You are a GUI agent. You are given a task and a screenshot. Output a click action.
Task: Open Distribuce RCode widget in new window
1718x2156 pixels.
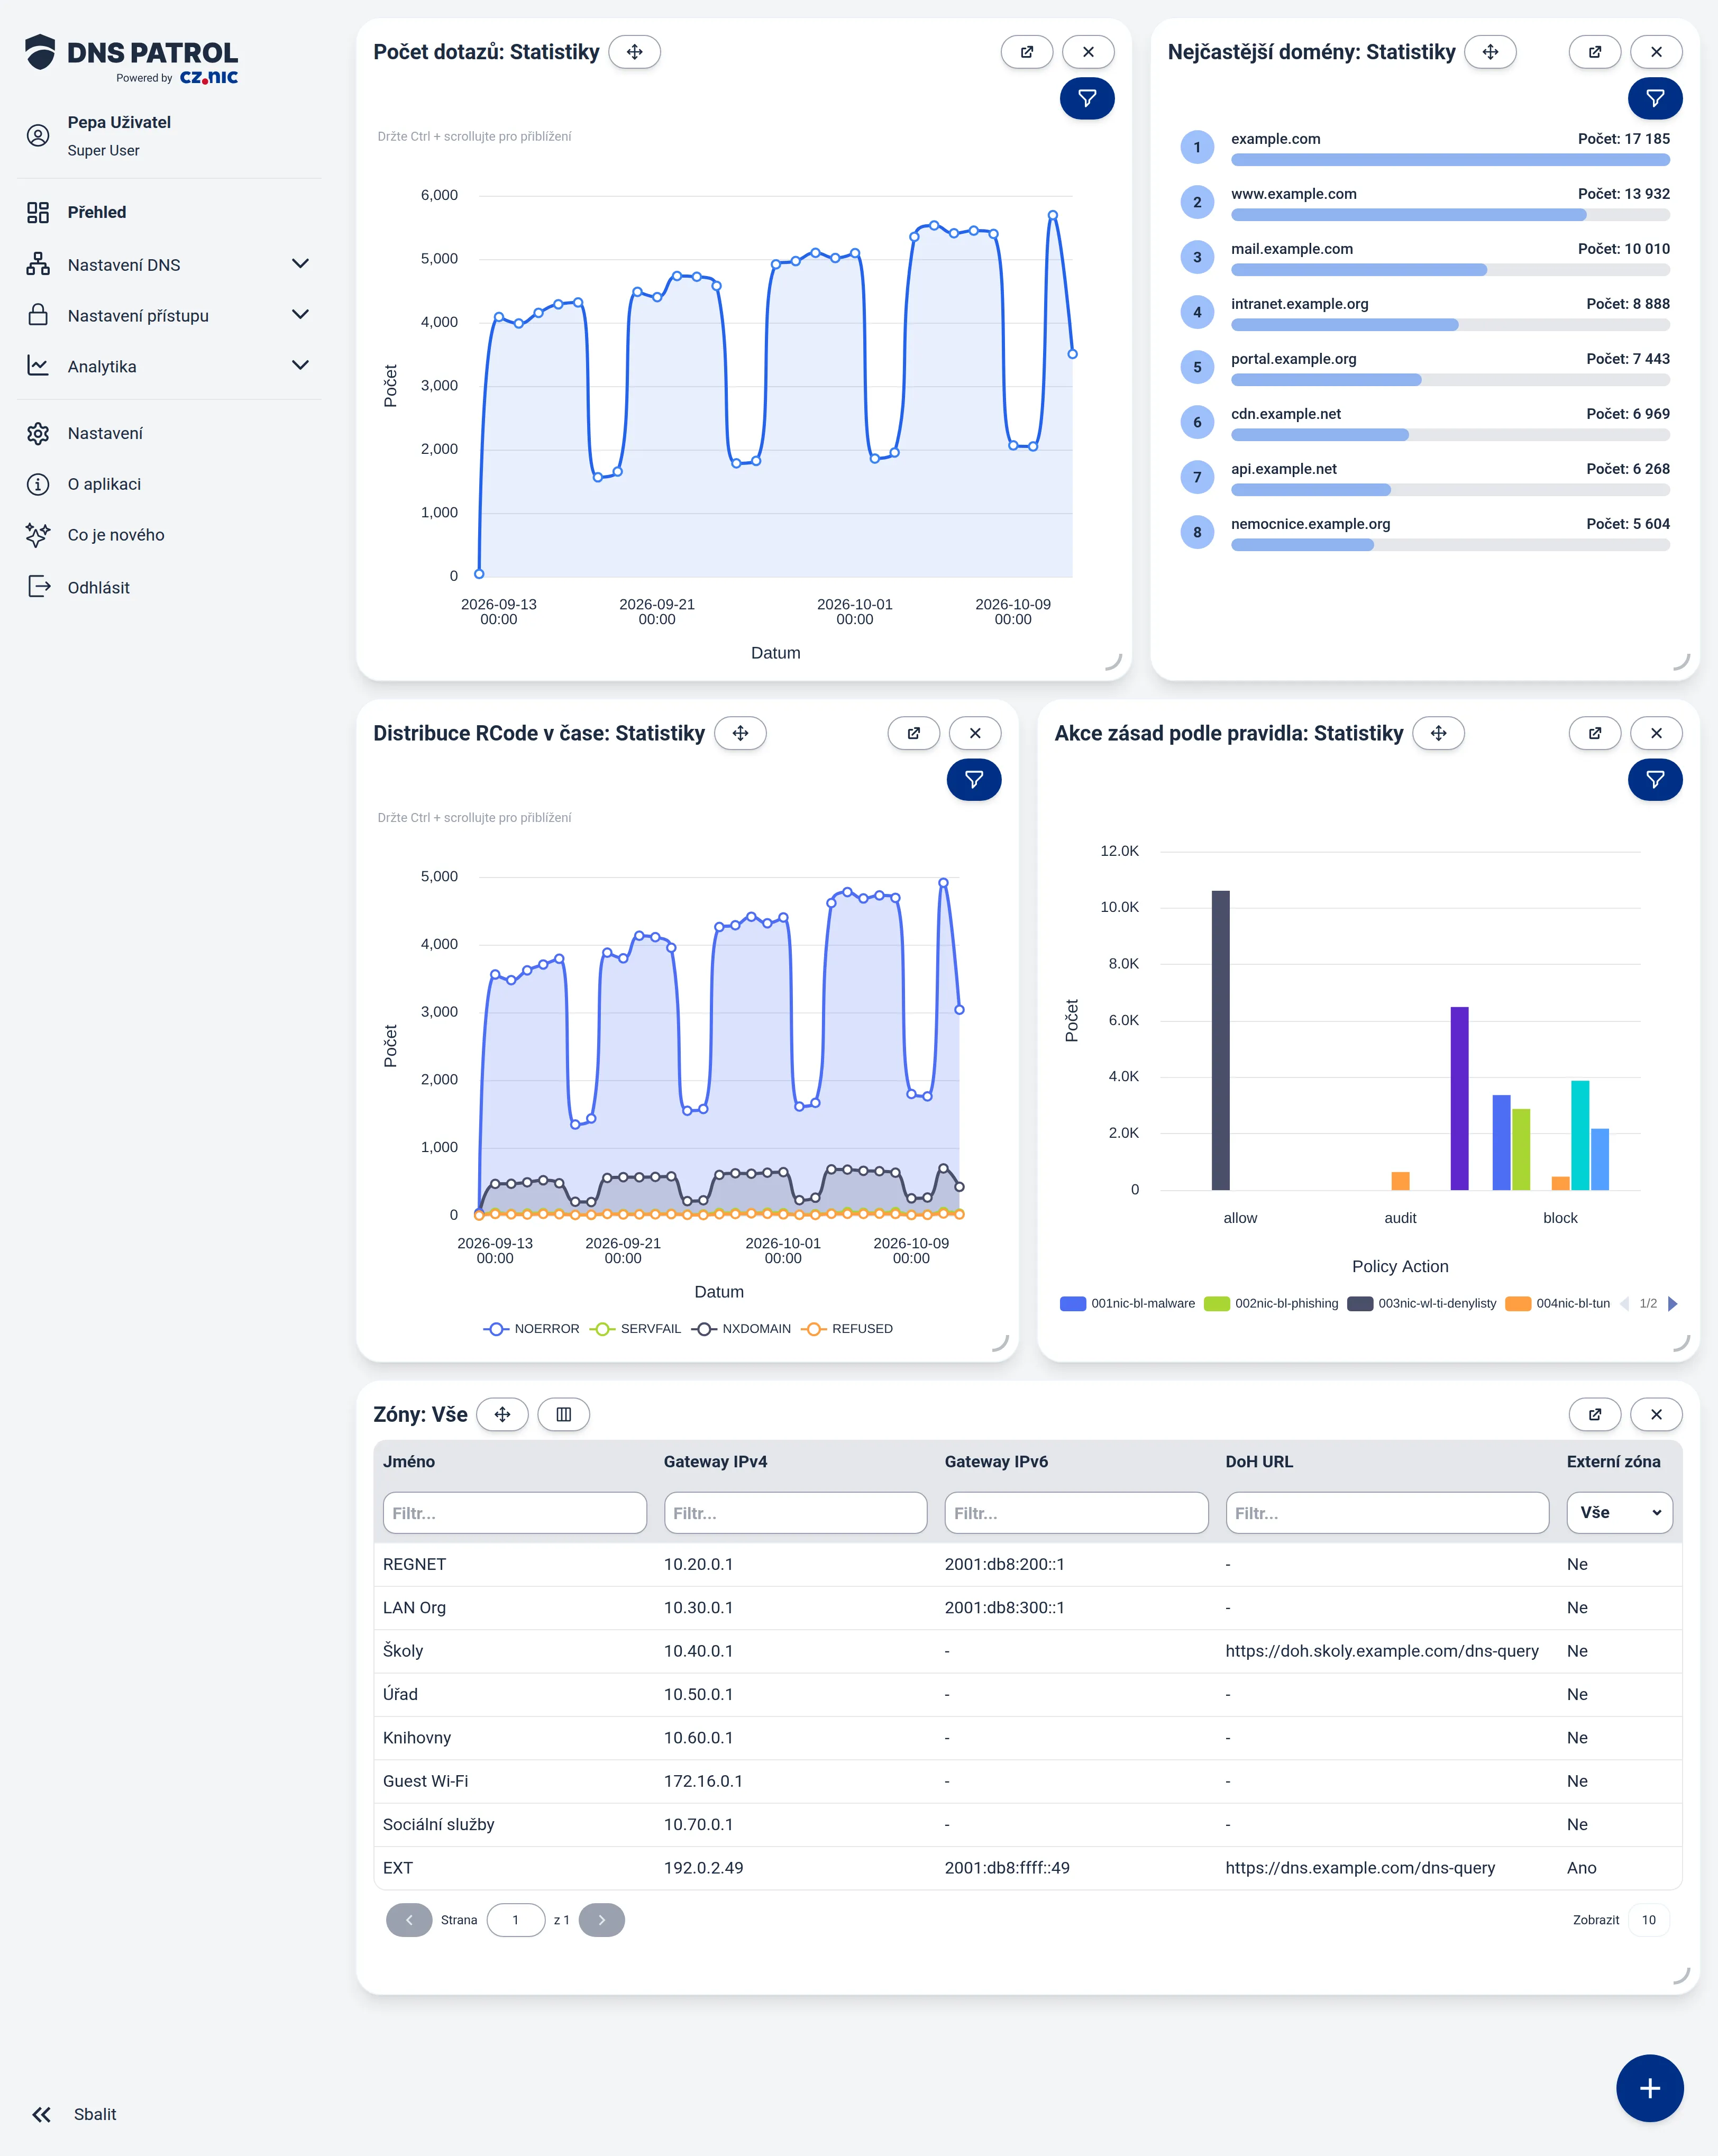point(913,733)
